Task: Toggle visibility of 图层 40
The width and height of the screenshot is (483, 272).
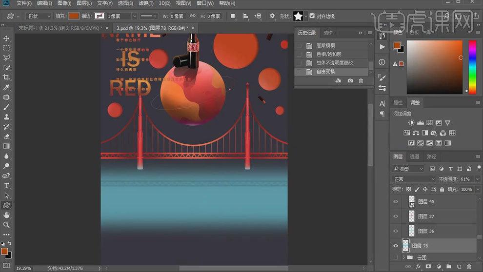Action: pos(396,201)
